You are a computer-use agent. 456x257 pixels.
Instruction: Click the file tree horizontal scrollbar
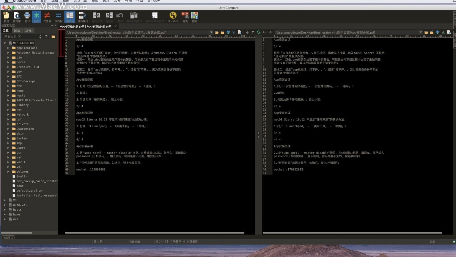click(x=17, y=233)
